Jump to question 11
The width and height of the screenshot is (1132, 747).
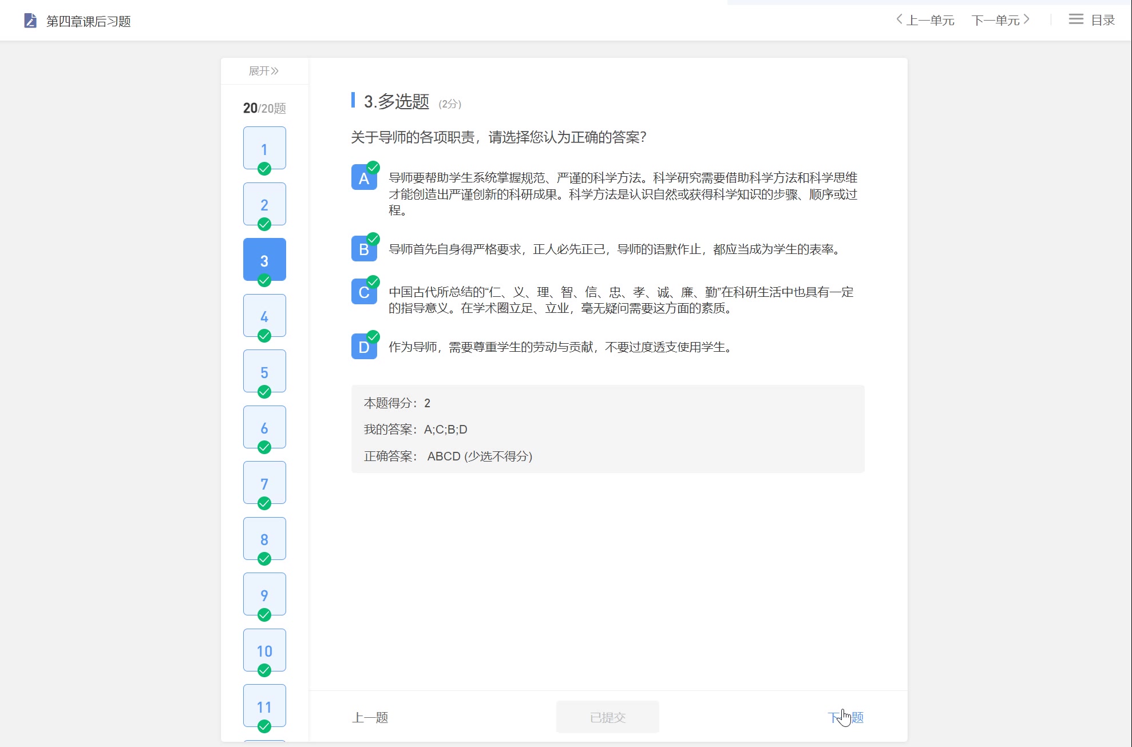pyautogui.click(x=264, y=705)
